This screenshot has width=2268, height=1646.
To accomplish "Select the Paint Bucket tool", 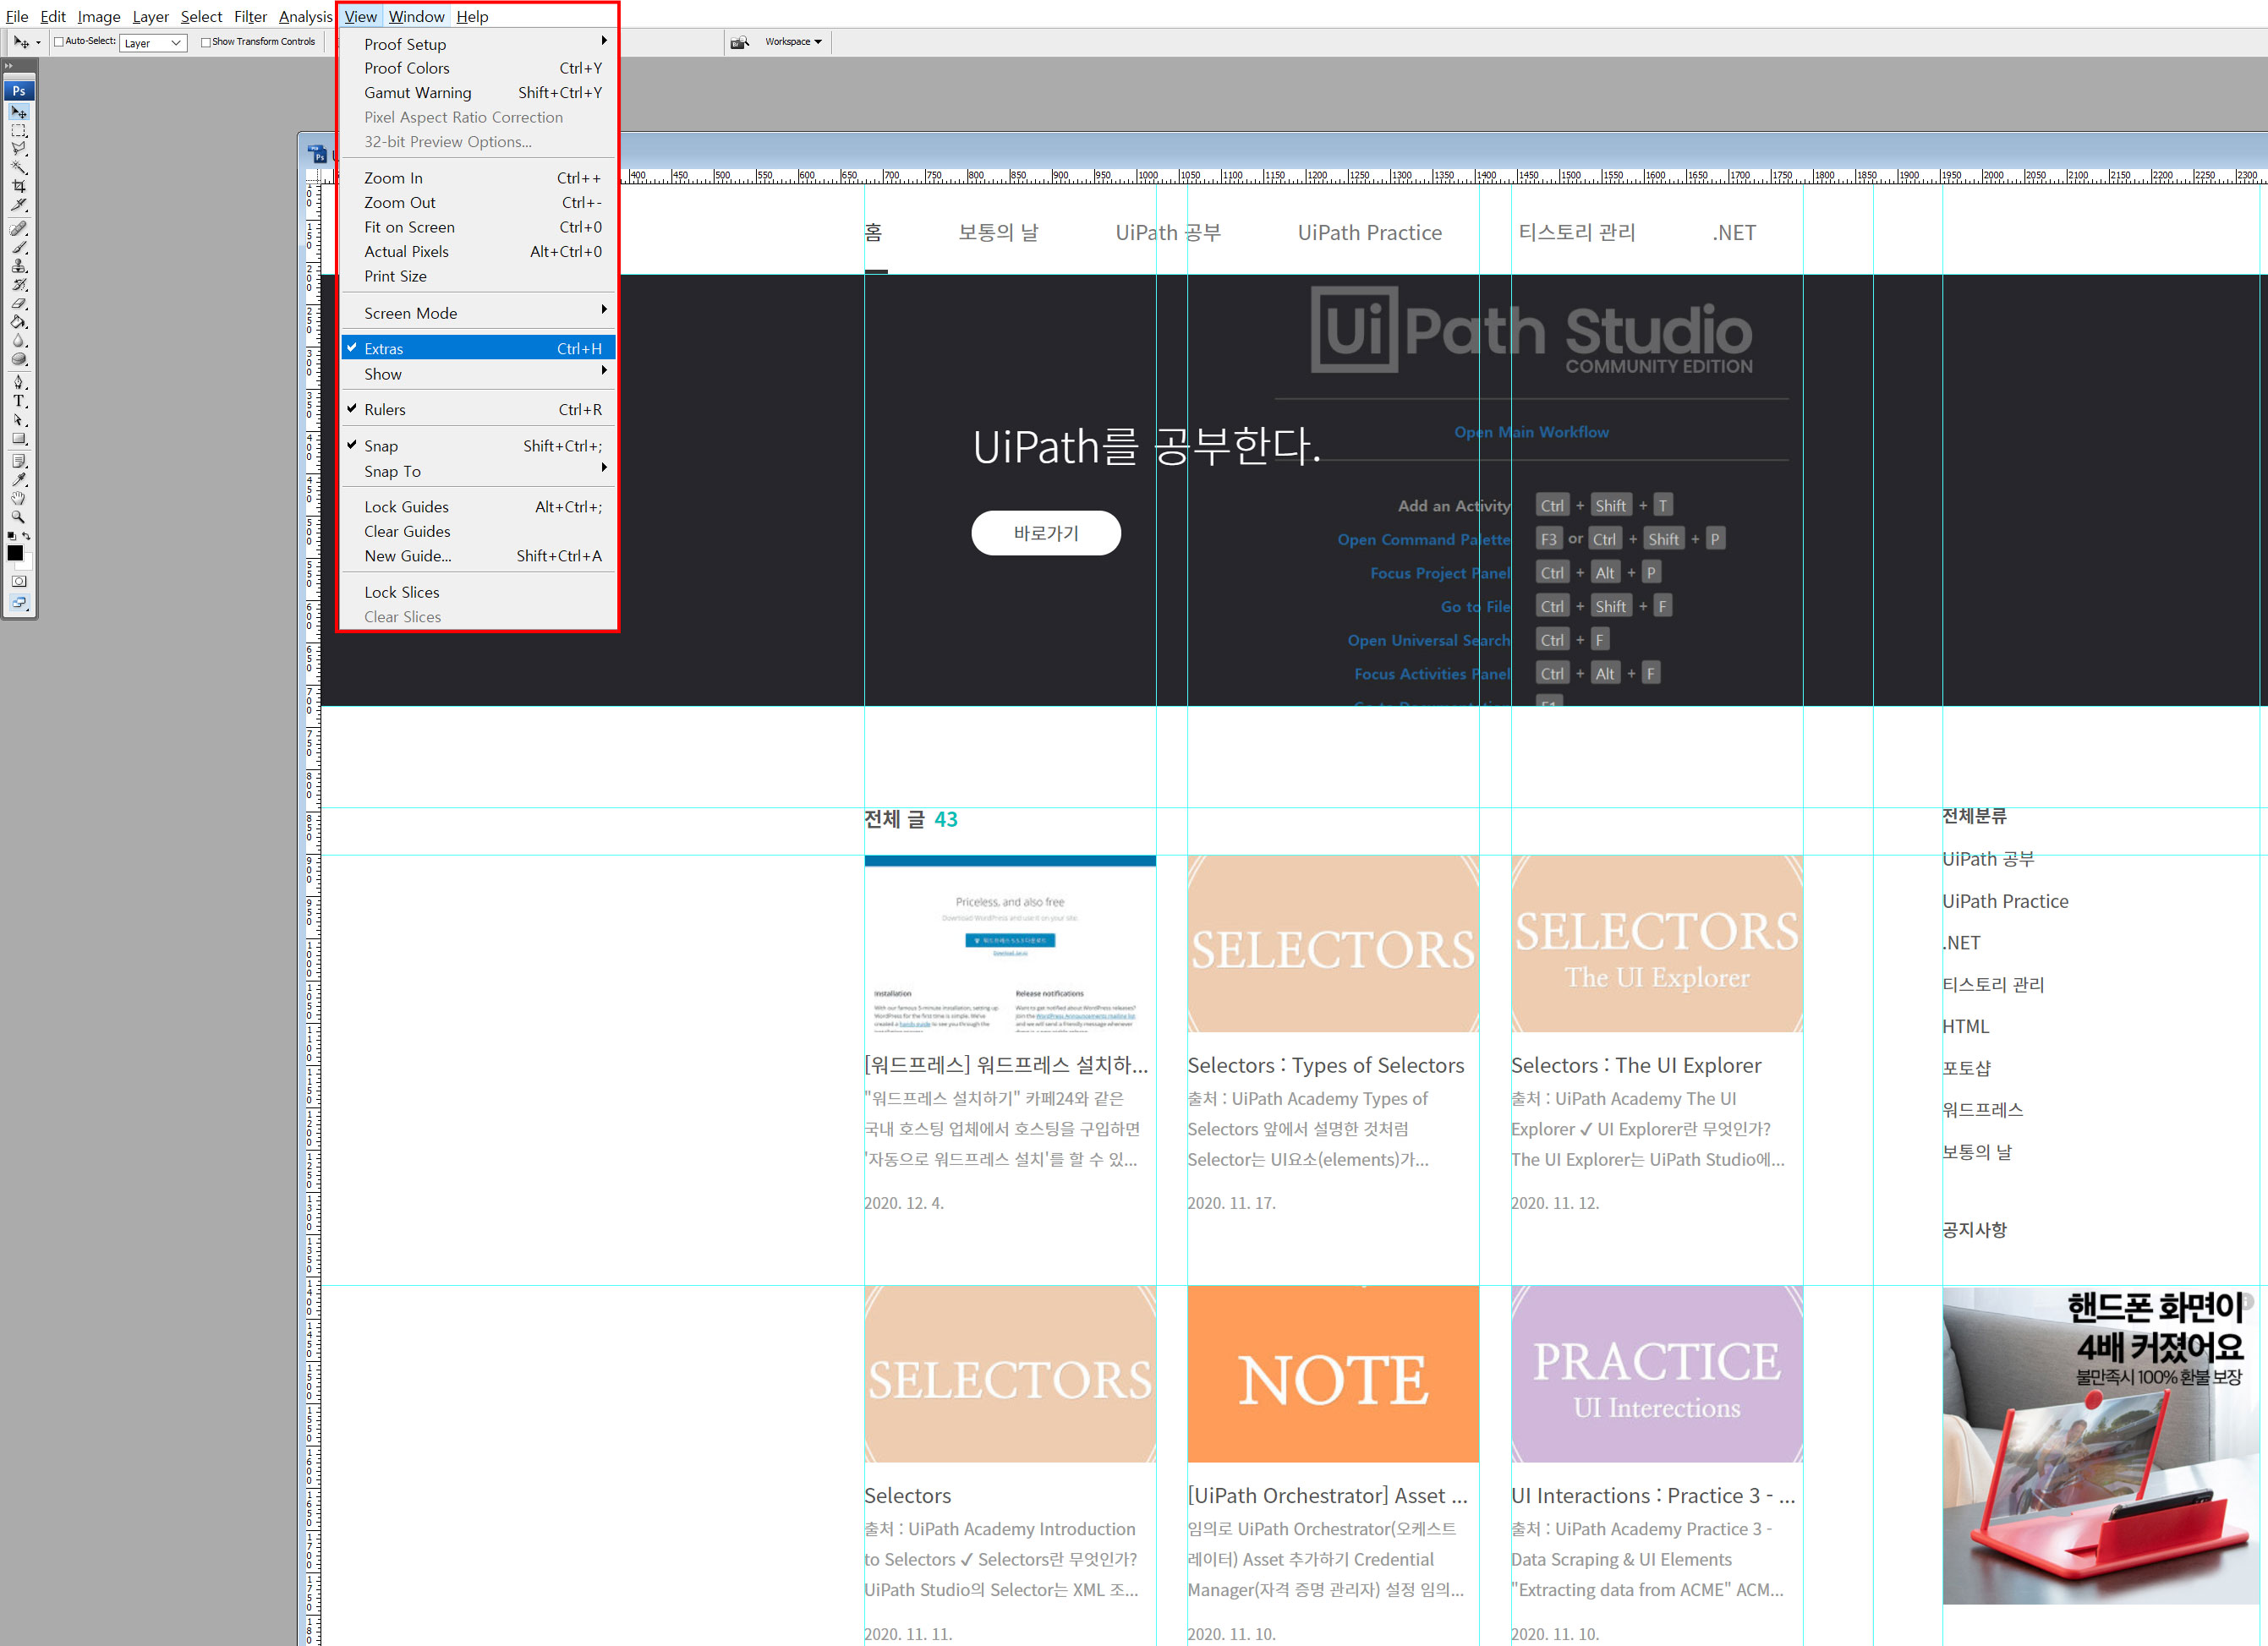I will (19, 322).
